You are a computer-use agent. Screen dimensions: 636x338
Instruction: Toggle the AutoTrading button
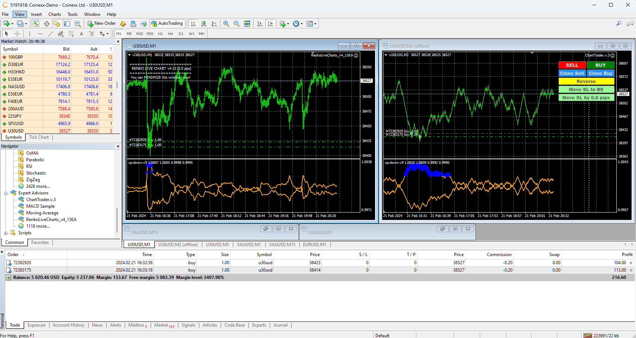[167, 24]
